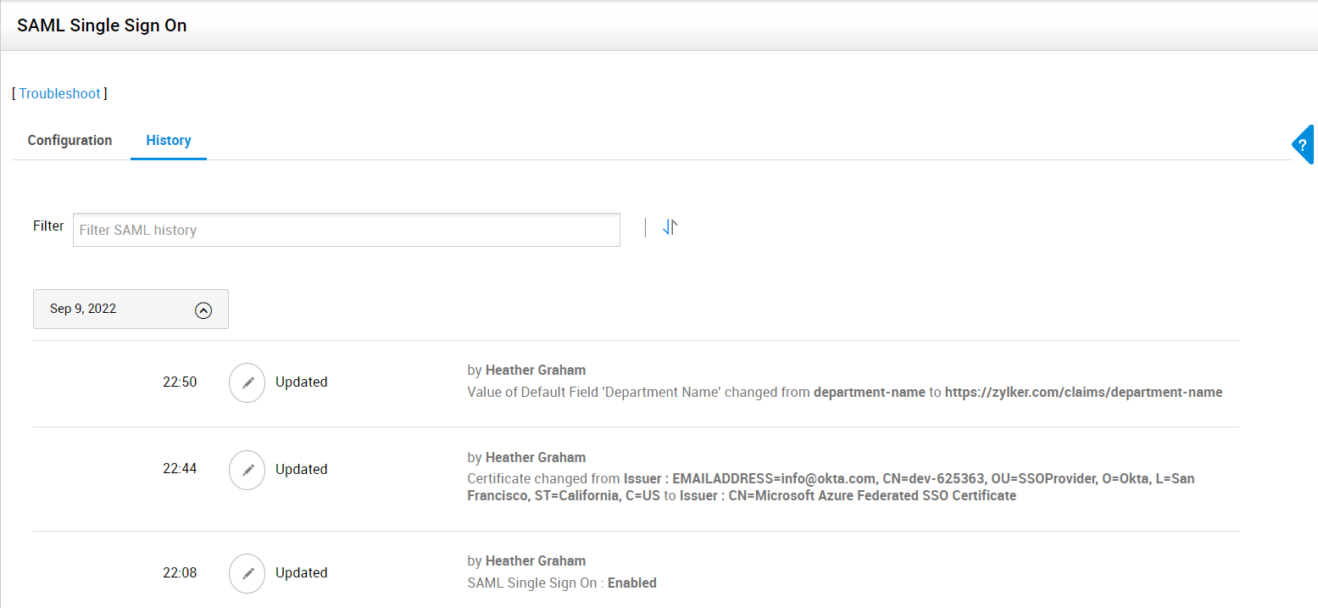This screenshot has height=608, width=1318.
Task: Click the SAML Single Sign On page title
Action: click(102, 25)
